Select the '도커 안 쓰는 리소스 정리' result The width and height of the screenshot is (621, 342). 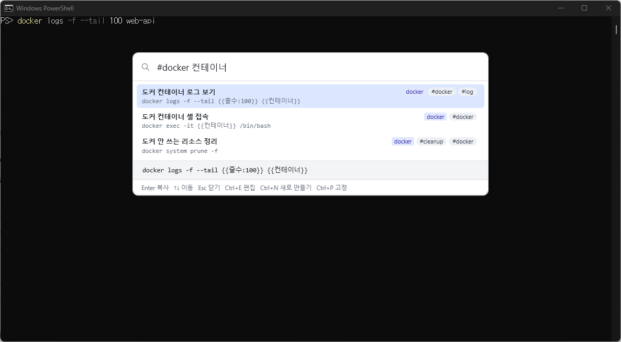pyautogui.click(x=310, y=146)
